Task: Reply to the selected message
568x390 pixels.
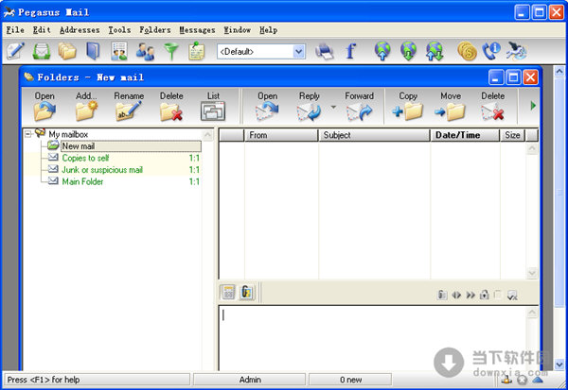Action: click(309, 106)
